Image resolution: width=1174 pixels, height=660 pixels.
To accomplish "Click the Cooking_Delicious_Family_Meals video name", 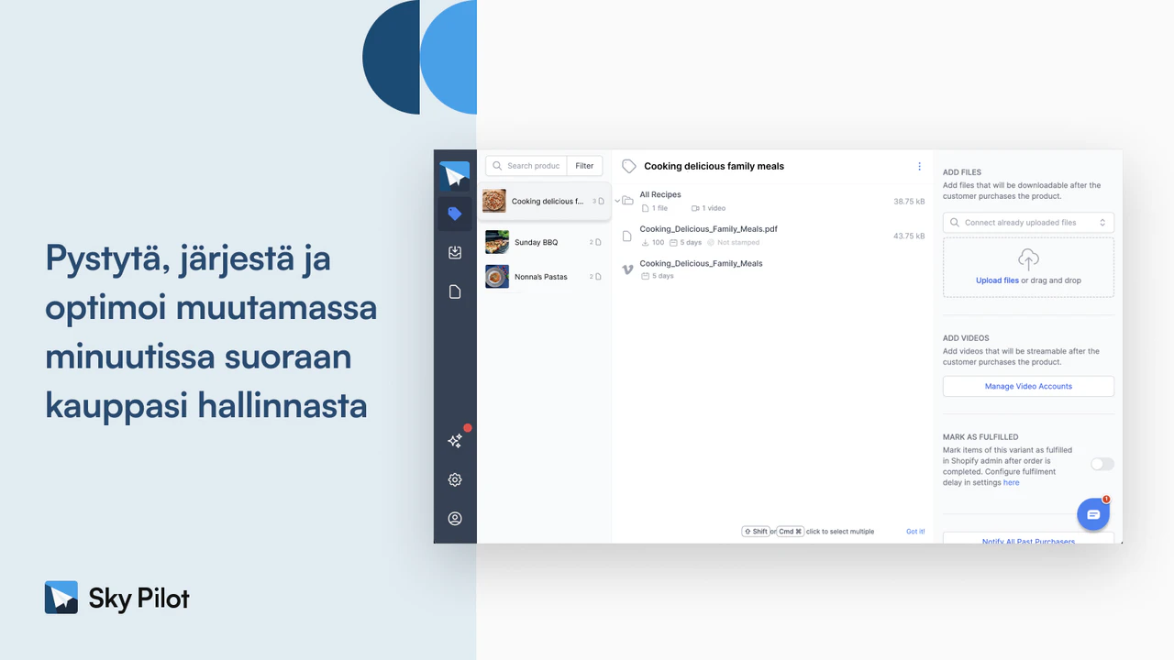I will tap(701, 263).
